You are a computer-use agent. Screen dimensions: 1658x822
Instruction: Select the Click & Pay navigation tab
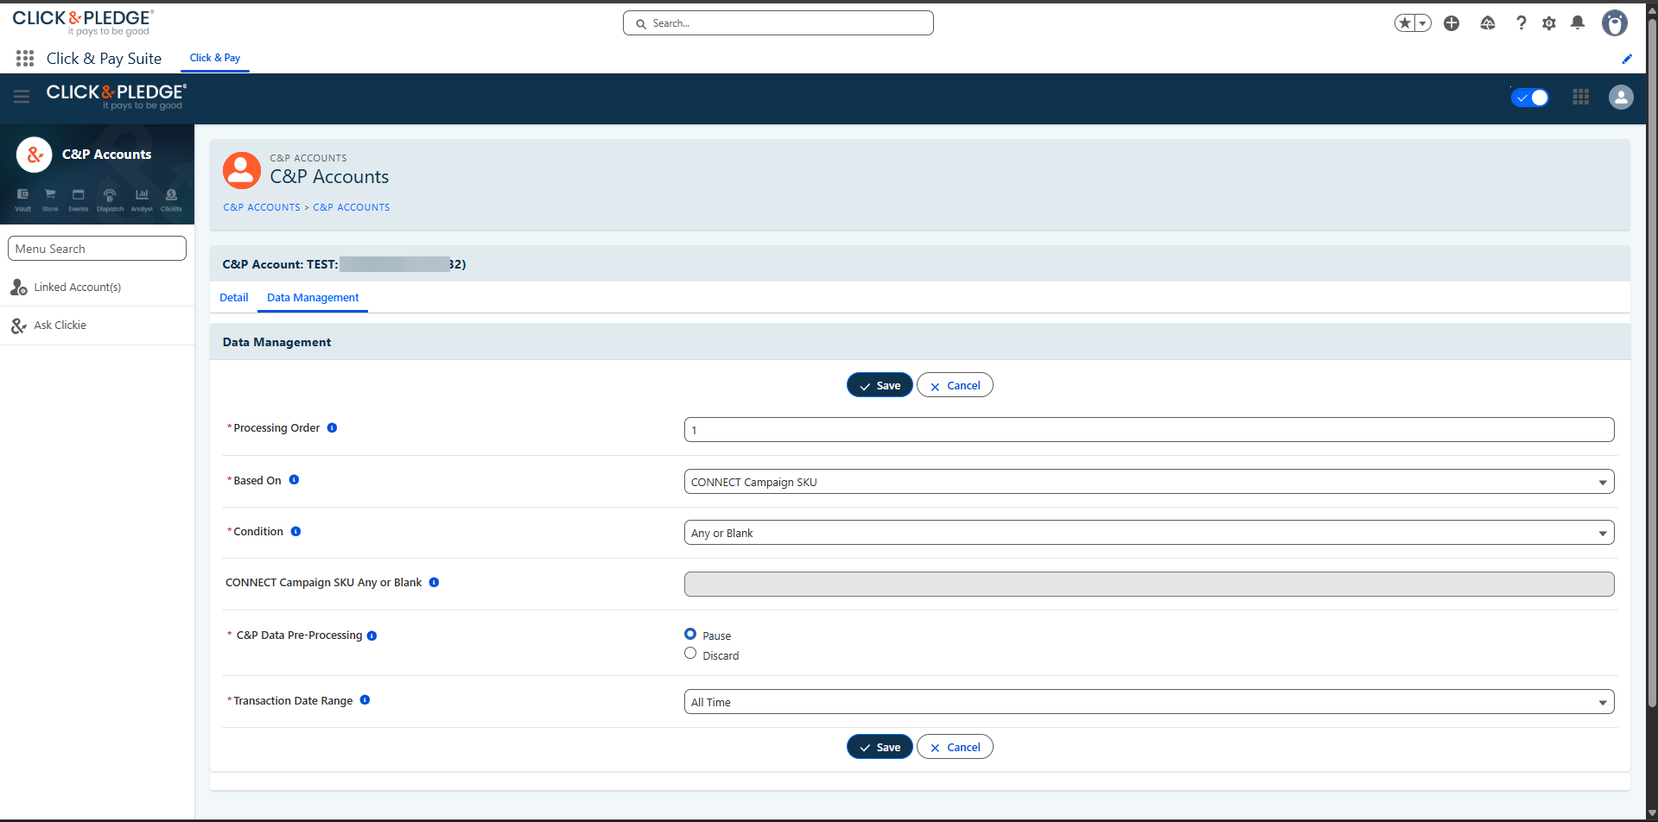click(215, 58)
